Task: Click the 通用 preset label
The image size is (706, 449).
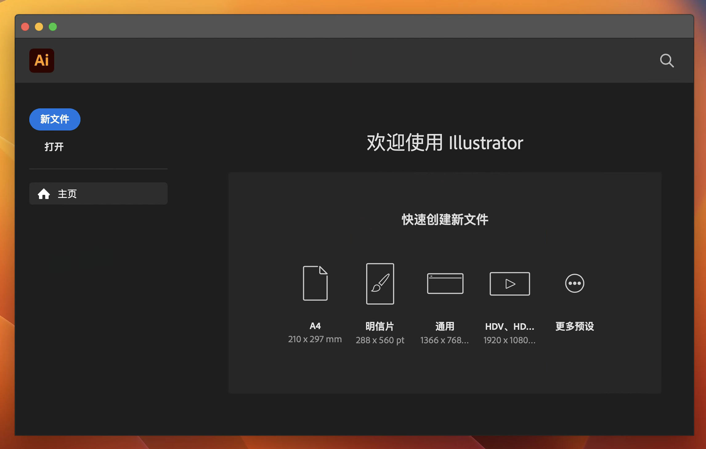Action: [445, 326]
